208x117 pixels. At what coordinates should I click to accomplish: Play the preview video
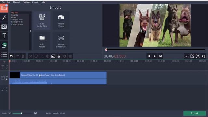coord(155,56)
